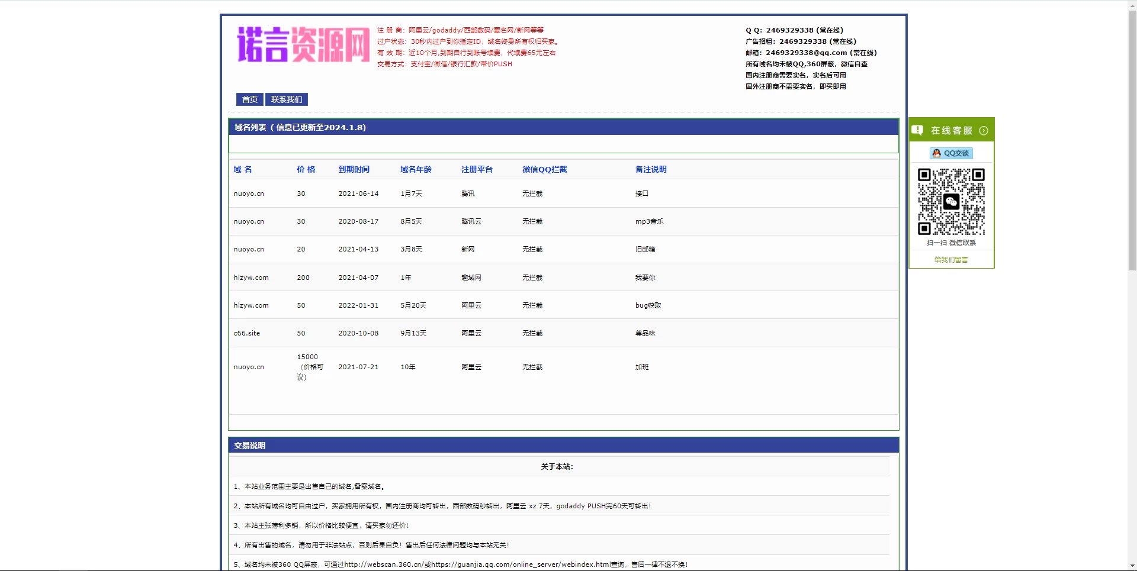Click the 10年 domain age cell
The width and height of the screenshot is (1137, 571).
[408, 367]
